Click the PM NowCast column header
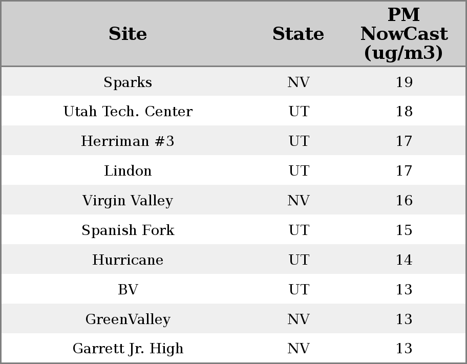 click(404, 34)
